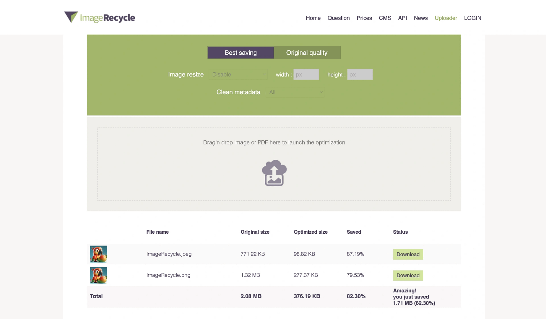This screenshot has height=319, width=546.
Task: Click the width pixel input field
Action: point(306,74)
